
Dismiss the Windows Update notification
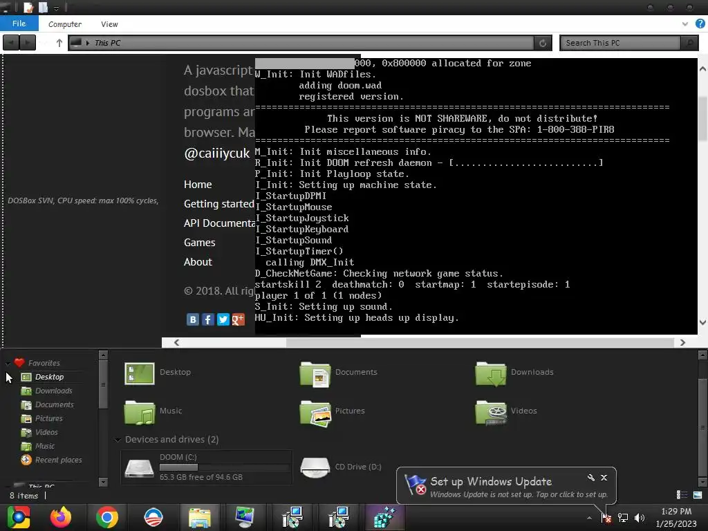pyautogui.click(x=604, y=478)
